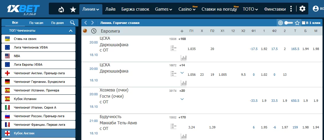Open Лига Европы УЕФА league
The width and height of the screenshot is (324, 140).
point(38,65)
